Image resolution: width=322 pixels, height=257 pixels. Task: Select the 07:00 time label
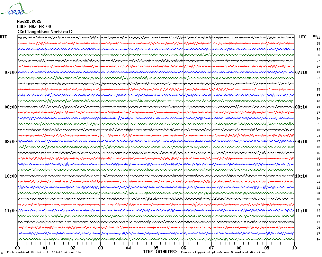11,72
